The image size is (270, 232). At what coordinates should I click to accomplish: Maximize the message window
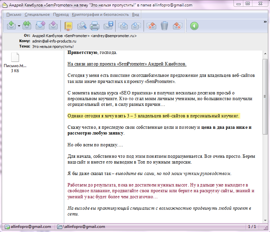point(248,3)
